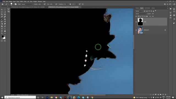Select the Path Selection tool

(5, 29)
